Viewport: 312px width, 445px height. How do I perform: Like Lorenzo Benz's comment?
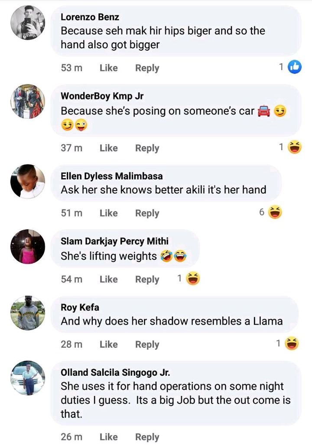(x=108, y=68)
